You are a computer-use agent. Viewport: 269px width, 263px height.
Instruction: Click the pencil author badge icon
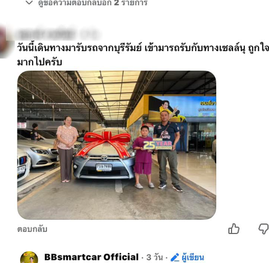pyautogui.click(x=175, y=257)
